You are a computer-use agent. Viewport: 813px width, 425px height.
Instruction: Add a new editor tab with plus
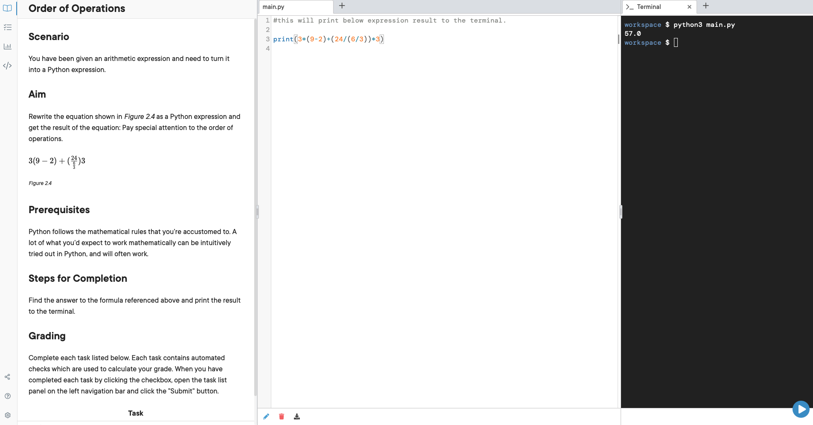coord(342,6)
